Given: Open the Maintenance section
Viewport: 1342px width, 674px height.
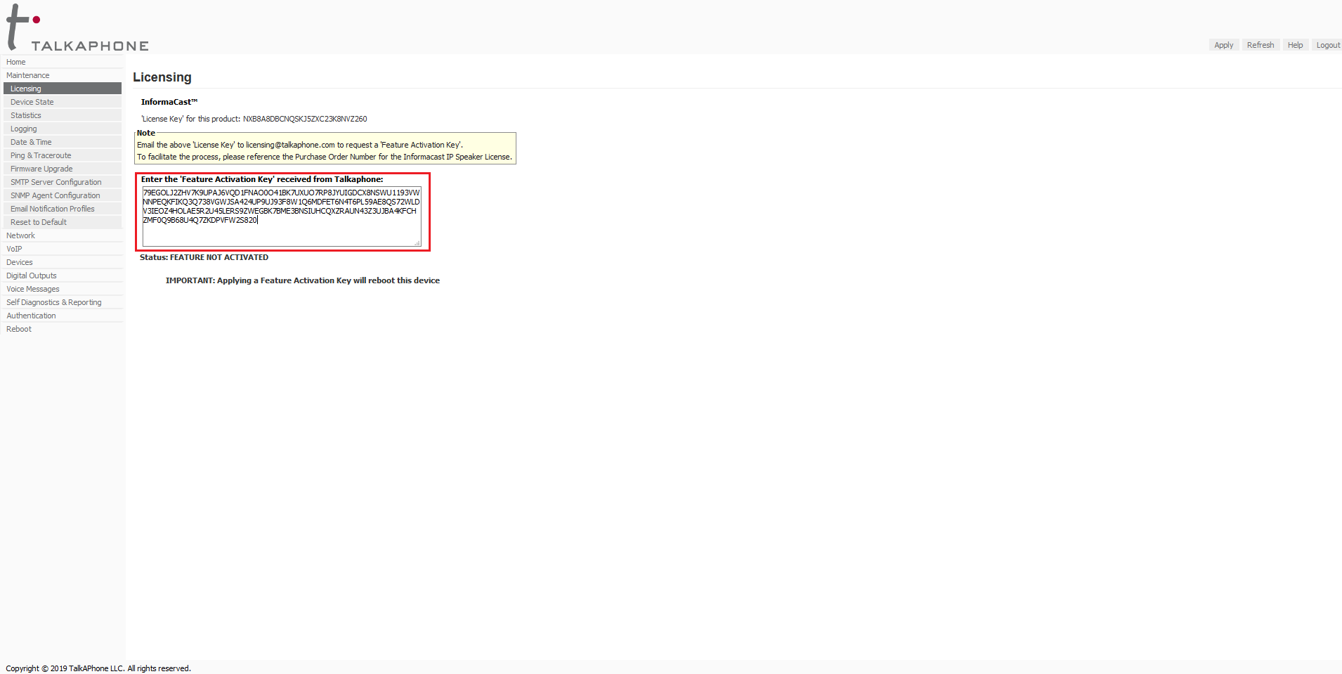Looking at the screenshot, I should 63,75.
